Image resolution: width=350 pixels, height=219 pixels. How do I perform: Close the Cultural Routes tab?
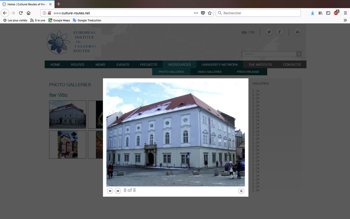coord(50,4)
